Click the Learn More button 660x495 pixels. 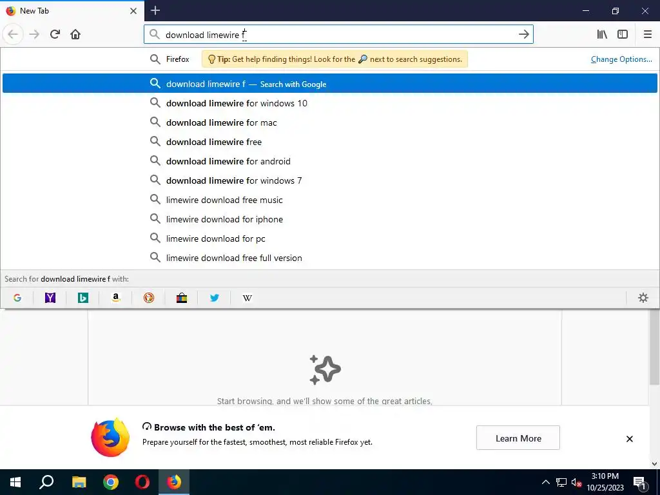(518, 438)
